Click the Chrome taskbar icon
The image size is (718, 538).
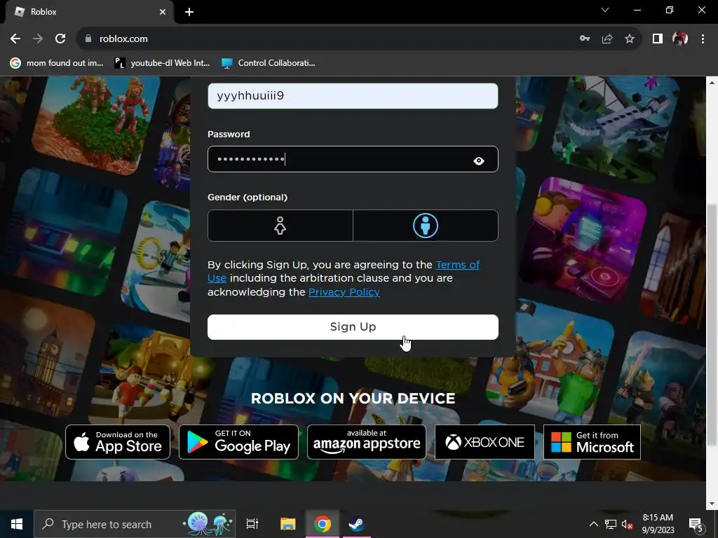(323, 524)
